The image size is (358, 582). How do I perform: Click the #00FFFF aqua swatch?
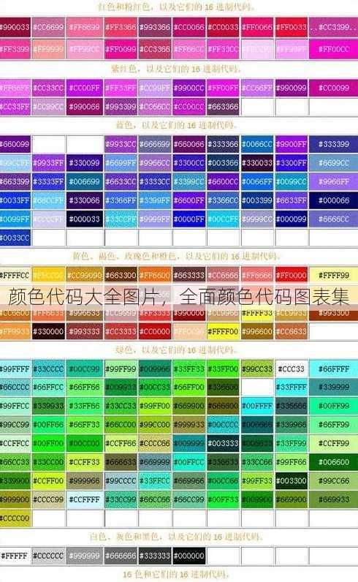257,406
